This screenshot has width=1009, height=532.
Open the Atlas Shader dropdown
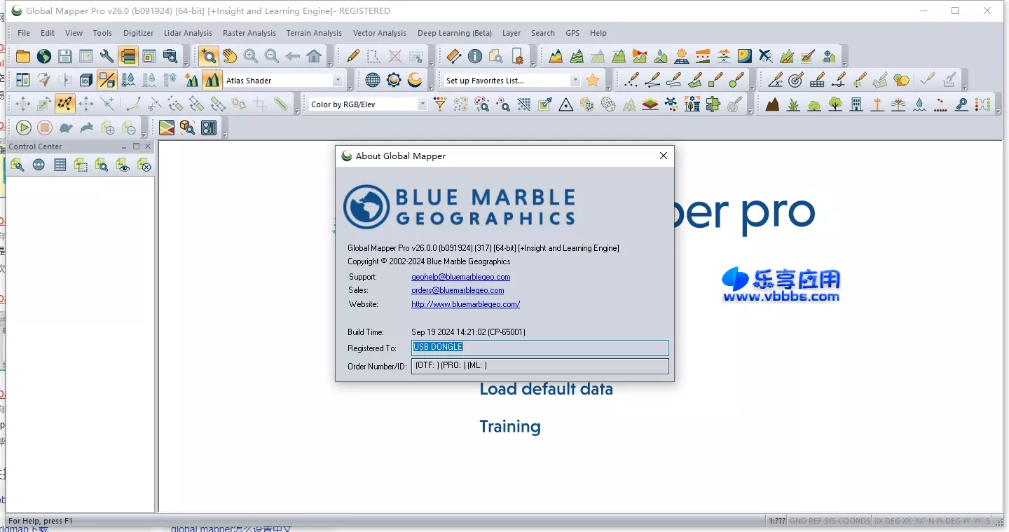click(x=338, y=81)
